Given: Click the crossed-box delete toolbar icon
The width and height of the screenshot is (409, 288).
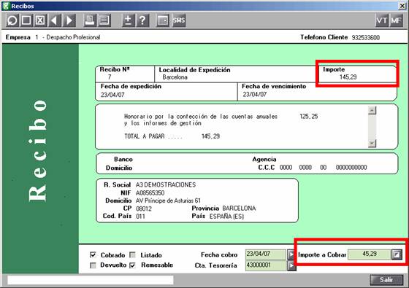Looking at the screenshot, I should click(x=40, y=20).
